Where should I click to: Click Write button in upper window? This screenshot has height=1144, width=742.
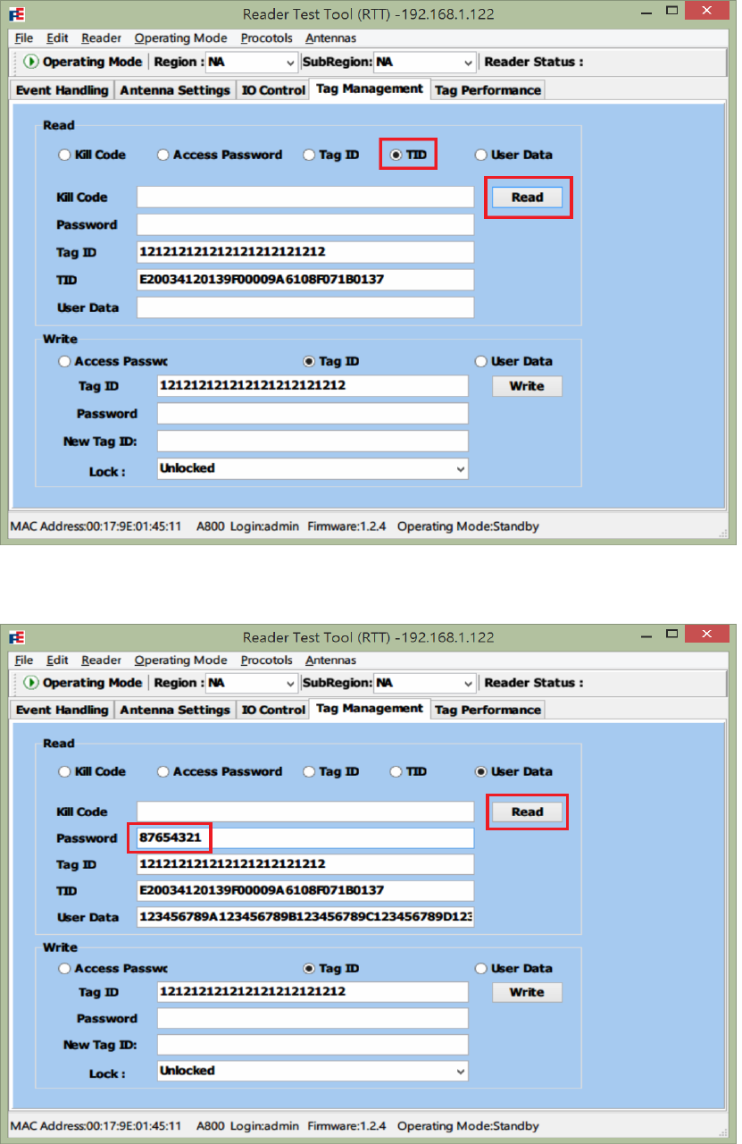pyautogui.click(x=527, y=386)
